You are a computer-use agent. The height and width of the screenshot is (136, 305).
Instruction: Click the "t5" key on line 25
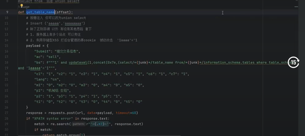tap(128, 102)
